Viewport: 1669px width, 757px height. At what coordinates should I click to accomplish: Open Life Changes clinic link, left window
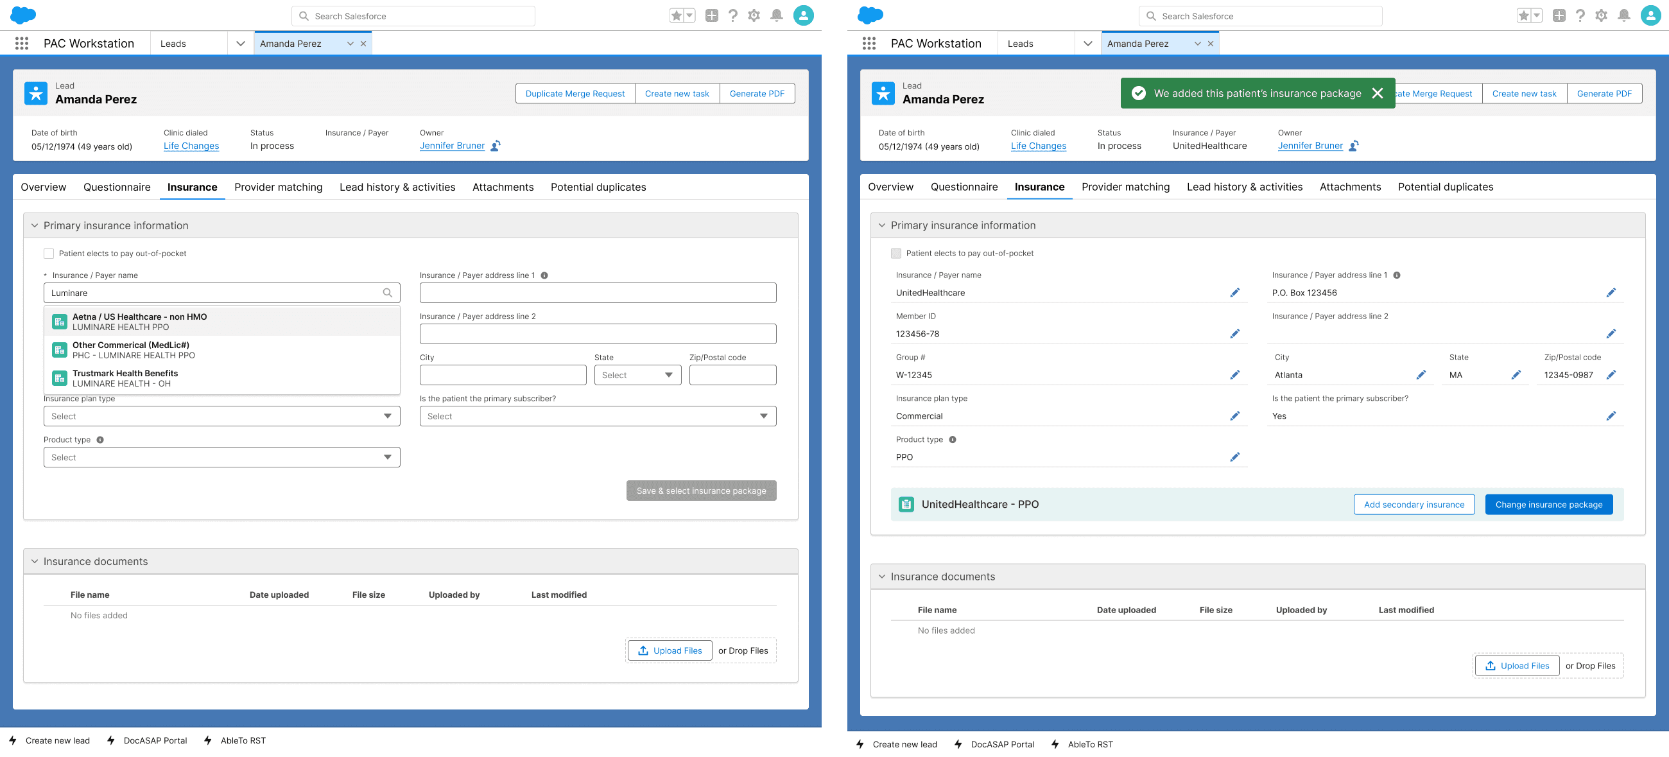tap(191, 146)
